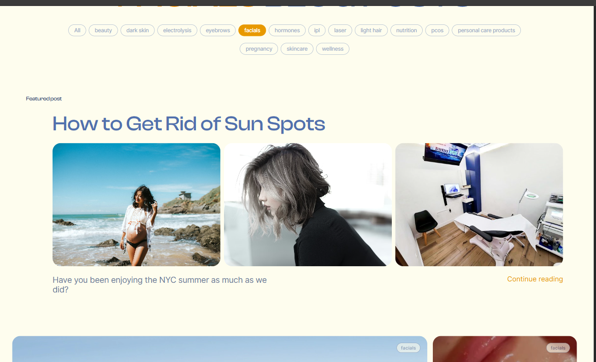The height and width of the screenshot is (362, 596).
Task: Open the beach woman photo
Action: tap(136, 204)
